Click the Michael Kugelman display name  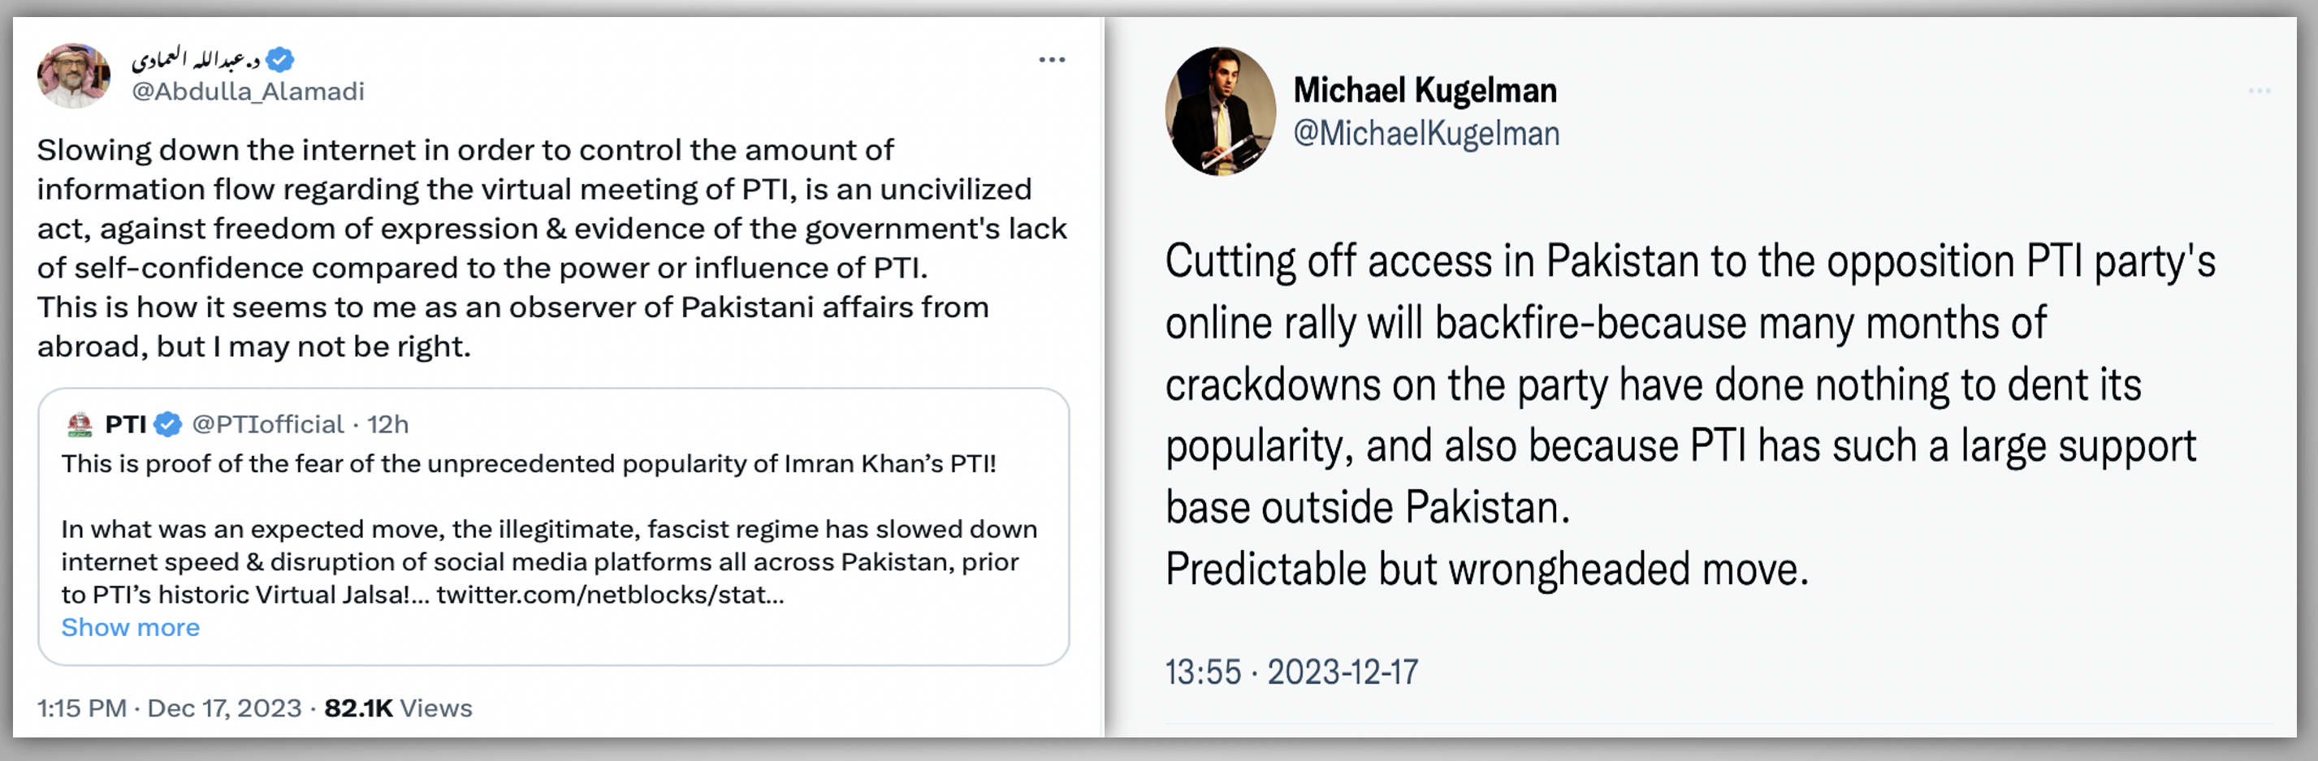1425,90
